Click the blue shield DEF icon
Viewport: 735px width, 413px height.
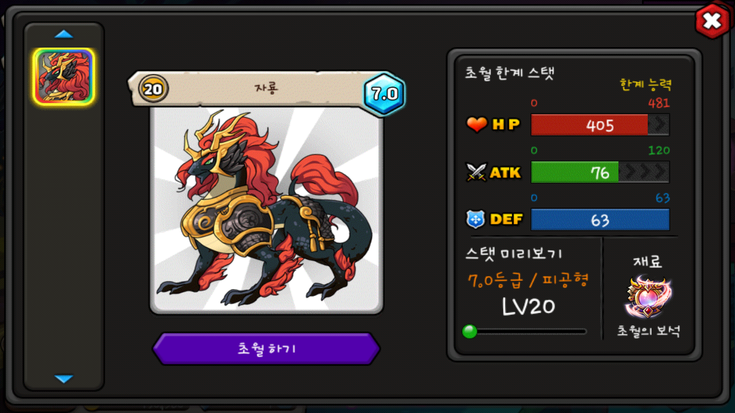(x=476, y=219)
